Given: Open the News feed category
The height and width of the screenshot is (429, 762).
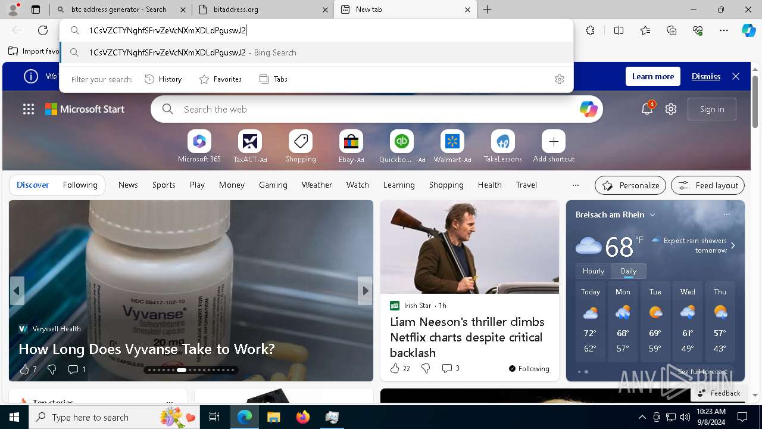Looking at the screenshot, I should (128, 185).
